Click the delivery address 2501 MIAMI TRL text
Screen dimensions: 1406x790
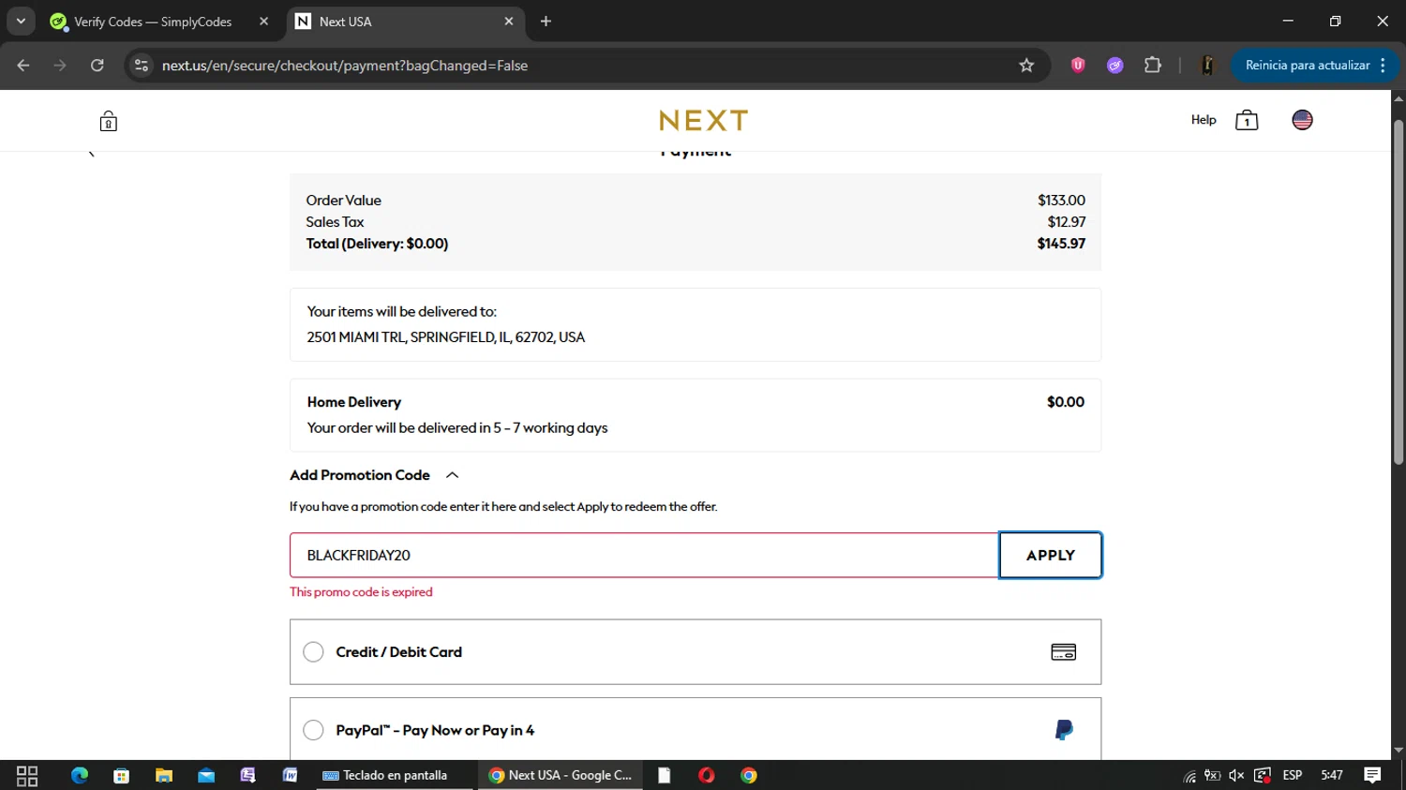click(x=445, y=337)
